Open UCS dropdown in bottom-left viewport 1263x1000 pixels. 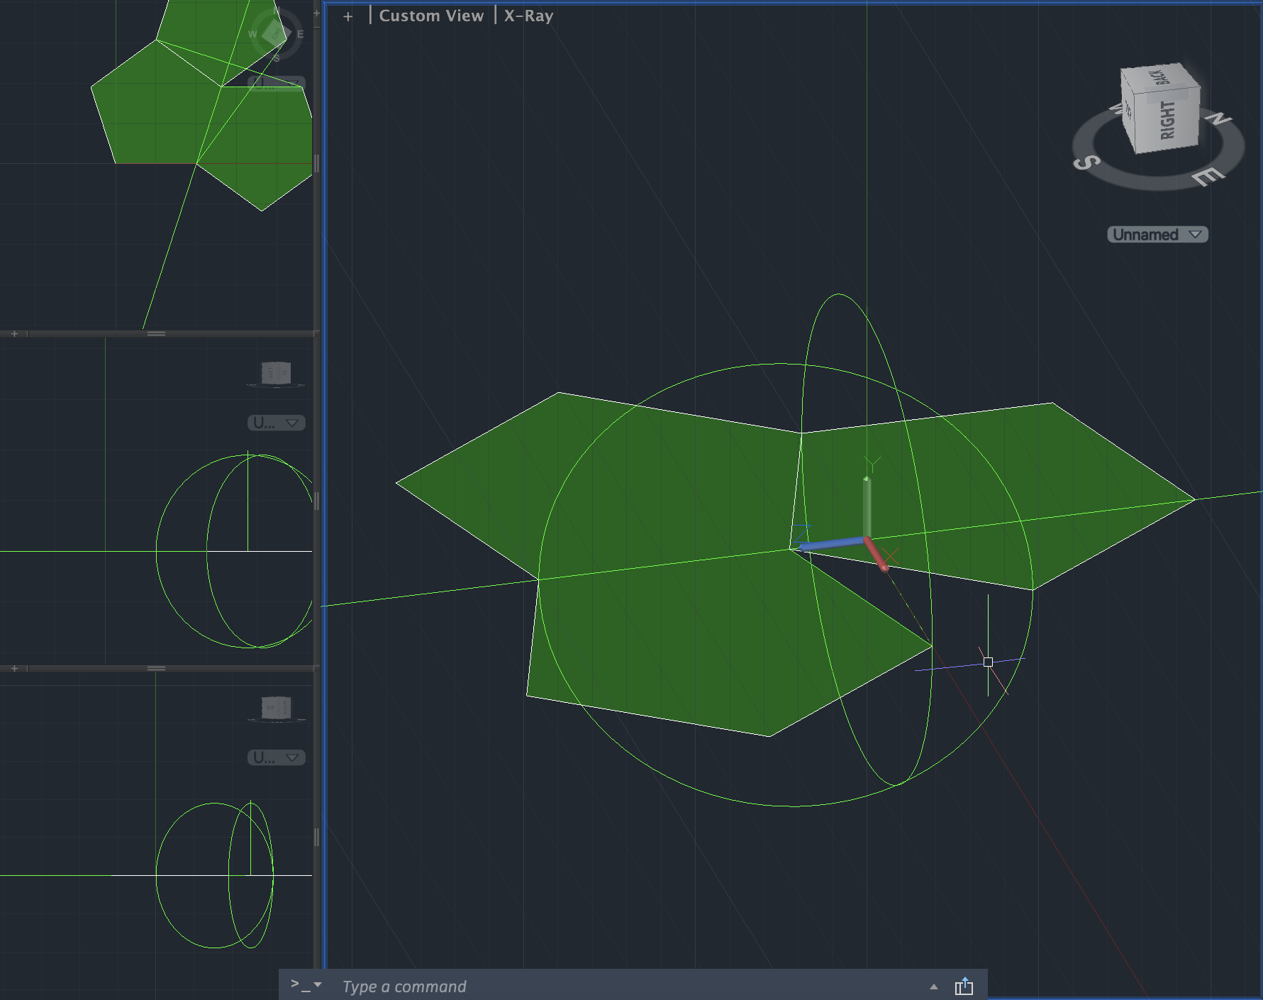click(x=276, y=757)
